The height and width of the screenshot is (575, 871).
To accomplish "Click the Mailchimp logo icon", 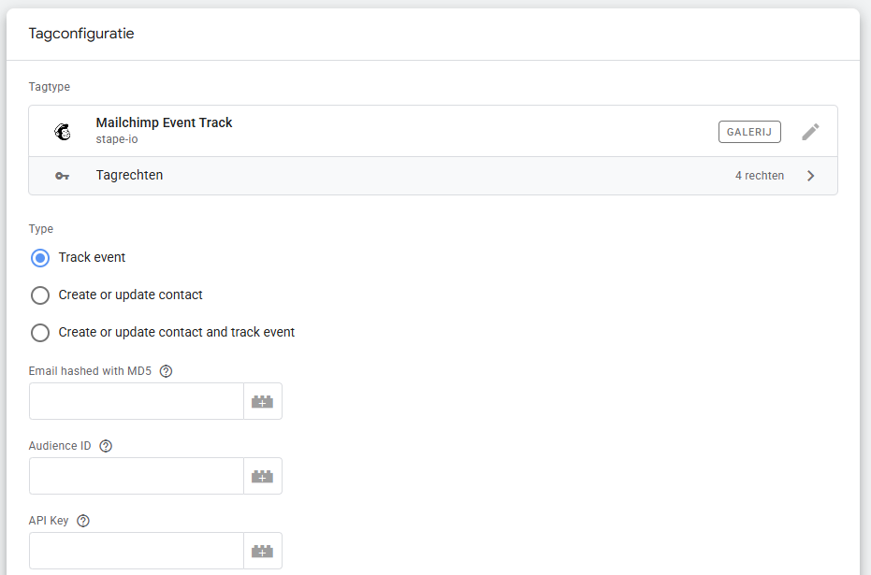I will click(63, 132).
